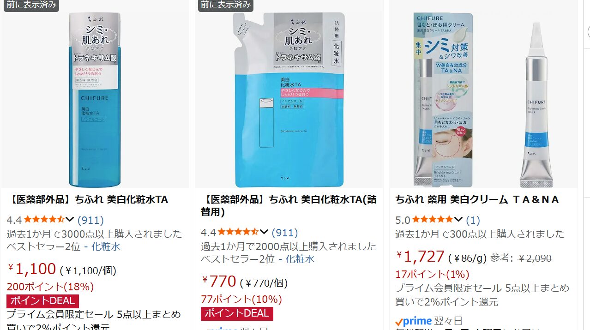
Task: Open the (911) reviews link of refill lotion
Action: [x=285, y=233]
